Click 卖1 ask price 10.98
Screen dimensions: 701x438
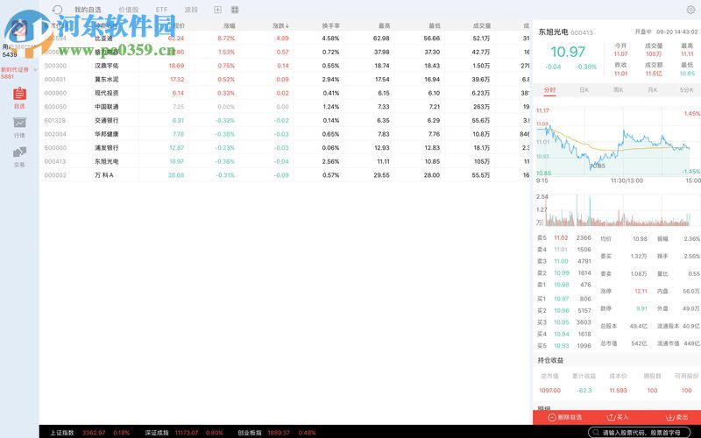[x=562, y=285]
